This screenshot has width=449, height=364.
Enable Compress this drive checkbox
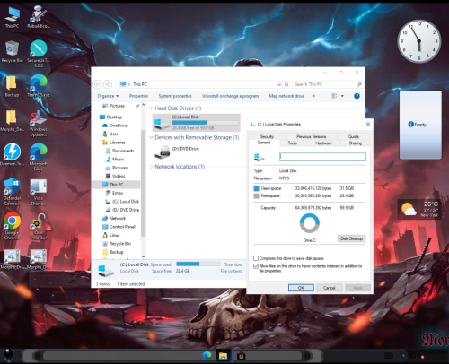point(256,258)
